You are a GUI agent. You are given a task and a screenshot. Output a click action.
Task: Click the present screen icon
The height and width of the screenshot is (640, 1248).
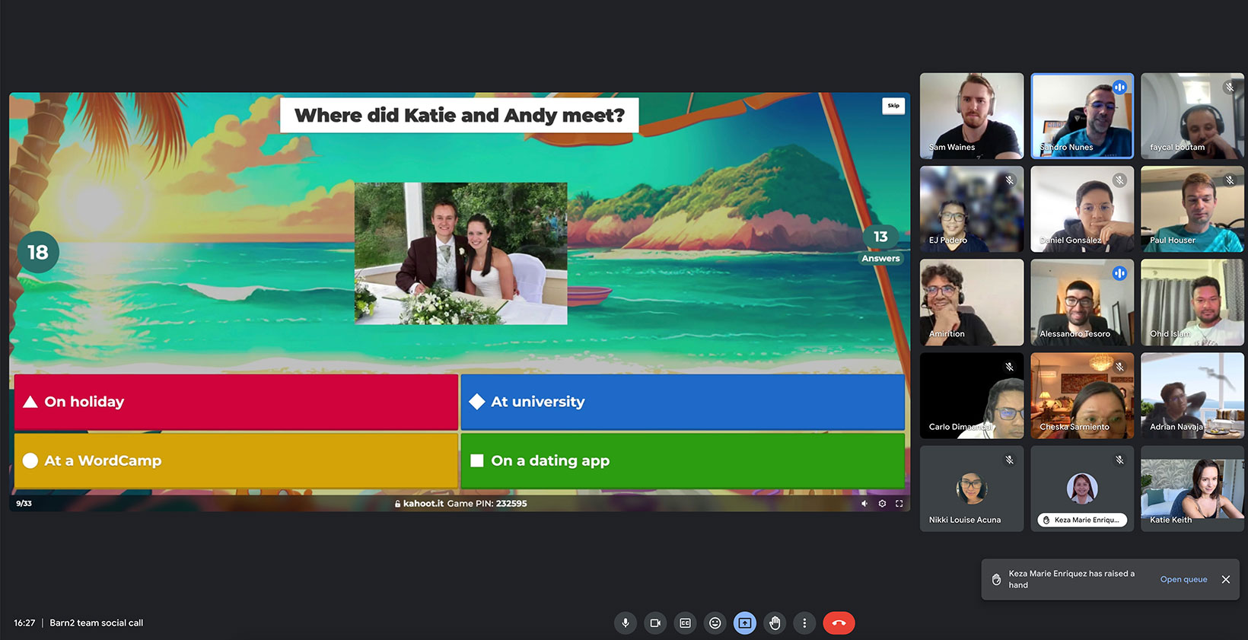[x=744, y=623]
